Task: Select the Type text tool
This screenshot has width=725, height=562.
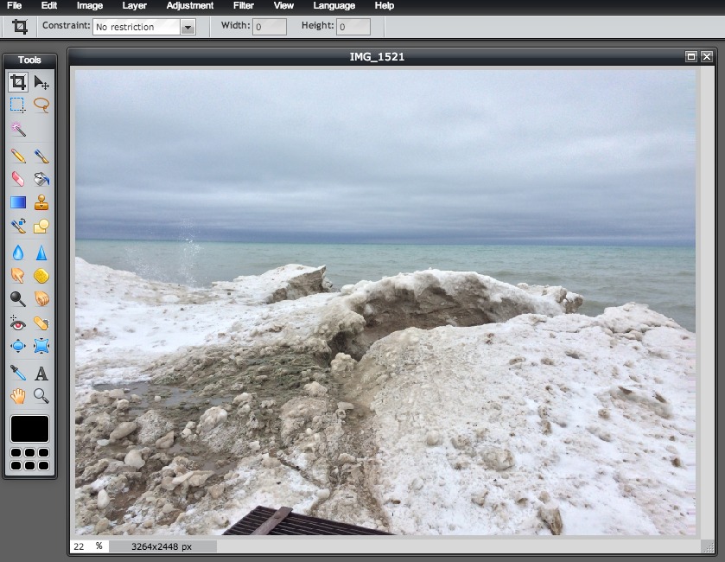Action: (x=41, y=373)
